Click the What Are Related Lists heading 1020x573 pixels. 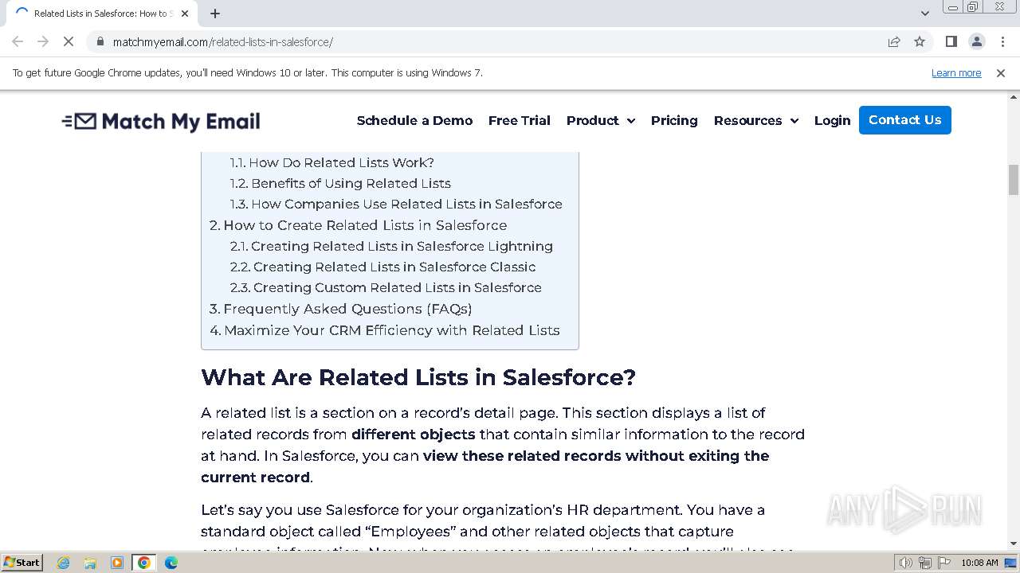(x=418, y=377)
